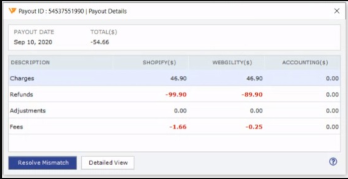Close the Payout Details dialog
This screenshot has width=348, height=179.
337,11
